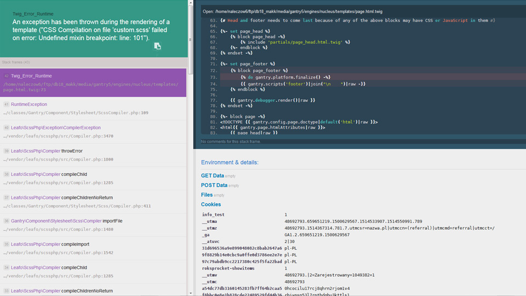Click the __utmc cookie value 48692793

295,282
